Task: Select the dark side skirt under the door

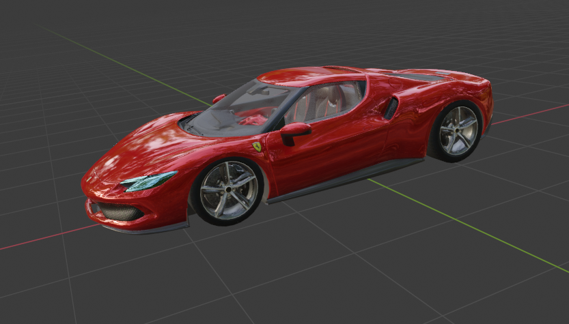Action: (345, 181)
